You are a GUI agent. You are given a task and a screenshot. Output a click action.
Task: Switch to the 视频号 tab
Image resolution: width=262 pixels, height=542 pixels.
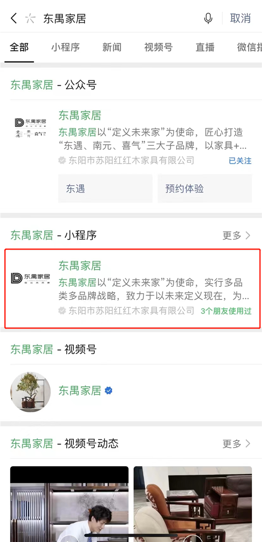[158, 47]
